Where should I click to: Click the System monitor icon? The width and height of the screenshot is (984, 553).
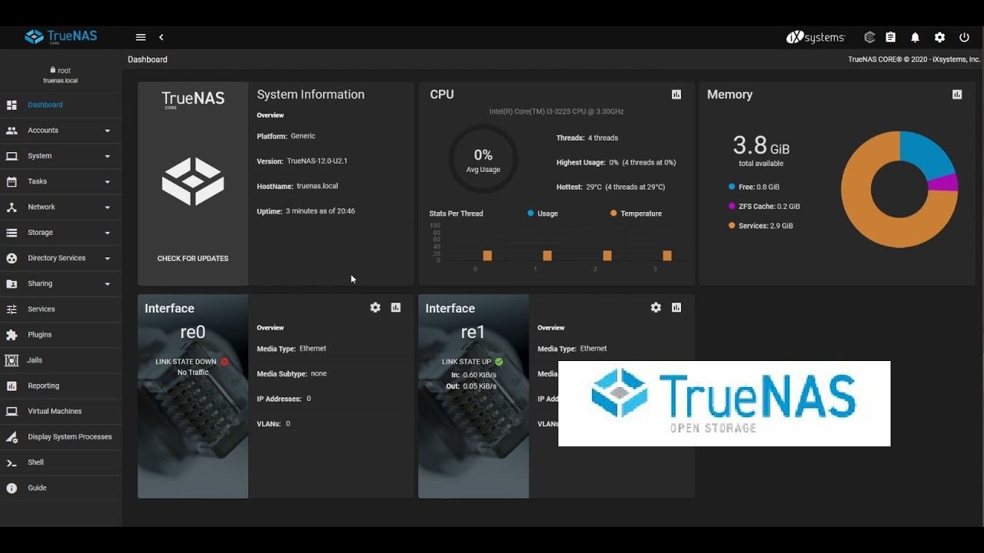pos(12,156)
